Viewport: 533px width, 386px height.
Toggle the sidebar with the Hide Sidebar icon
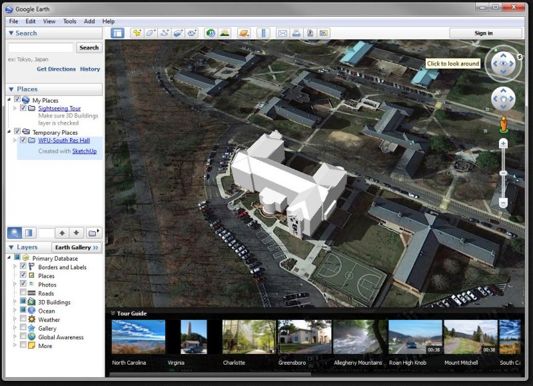click(118, 33)
